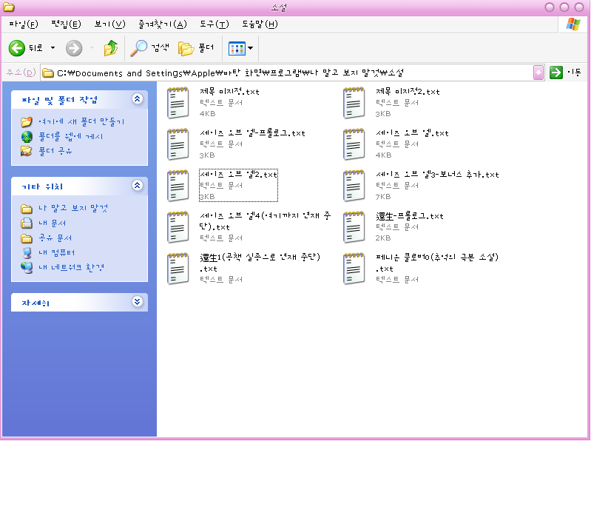The image size is (591, 518).
Task: Open 공유 문서 link
Action: coord(55,238)
